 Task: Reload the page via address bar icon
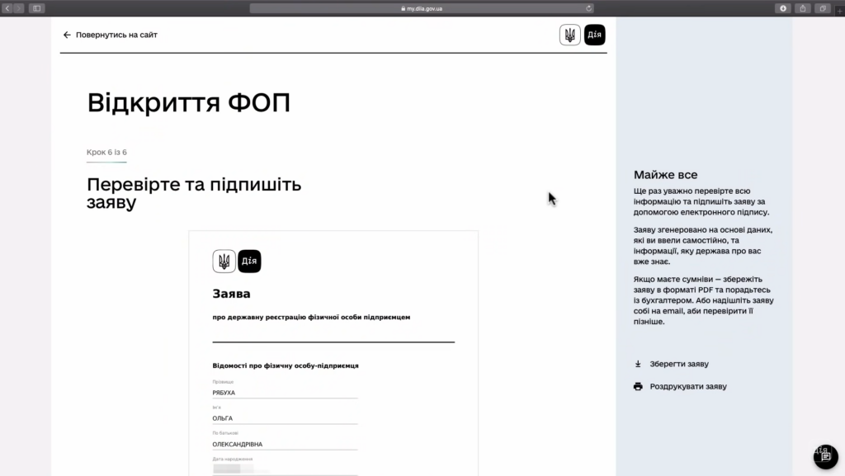[x=588, y=8]
